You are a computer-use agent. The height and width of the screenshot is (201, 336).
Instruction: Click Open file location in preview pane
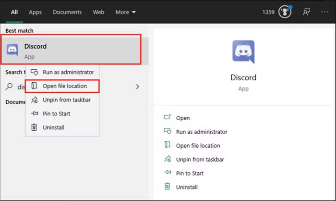click(198, 146)
